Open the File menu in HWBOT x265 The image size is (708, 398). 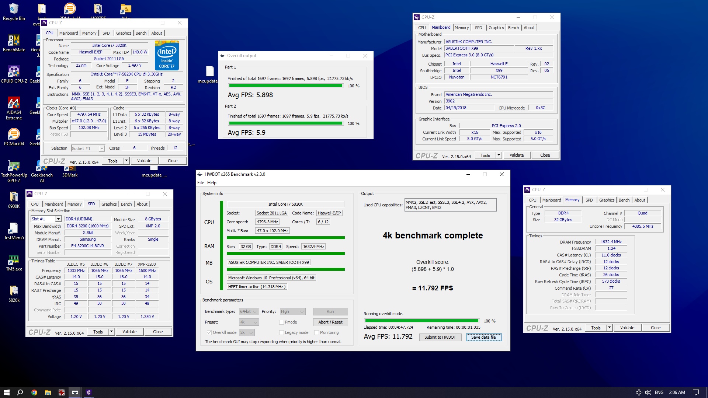click(x=201, y=183)
